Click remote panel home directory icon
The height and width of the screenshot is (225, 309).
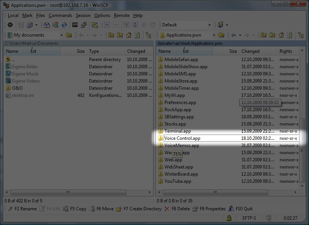click(x=281, y=35)
